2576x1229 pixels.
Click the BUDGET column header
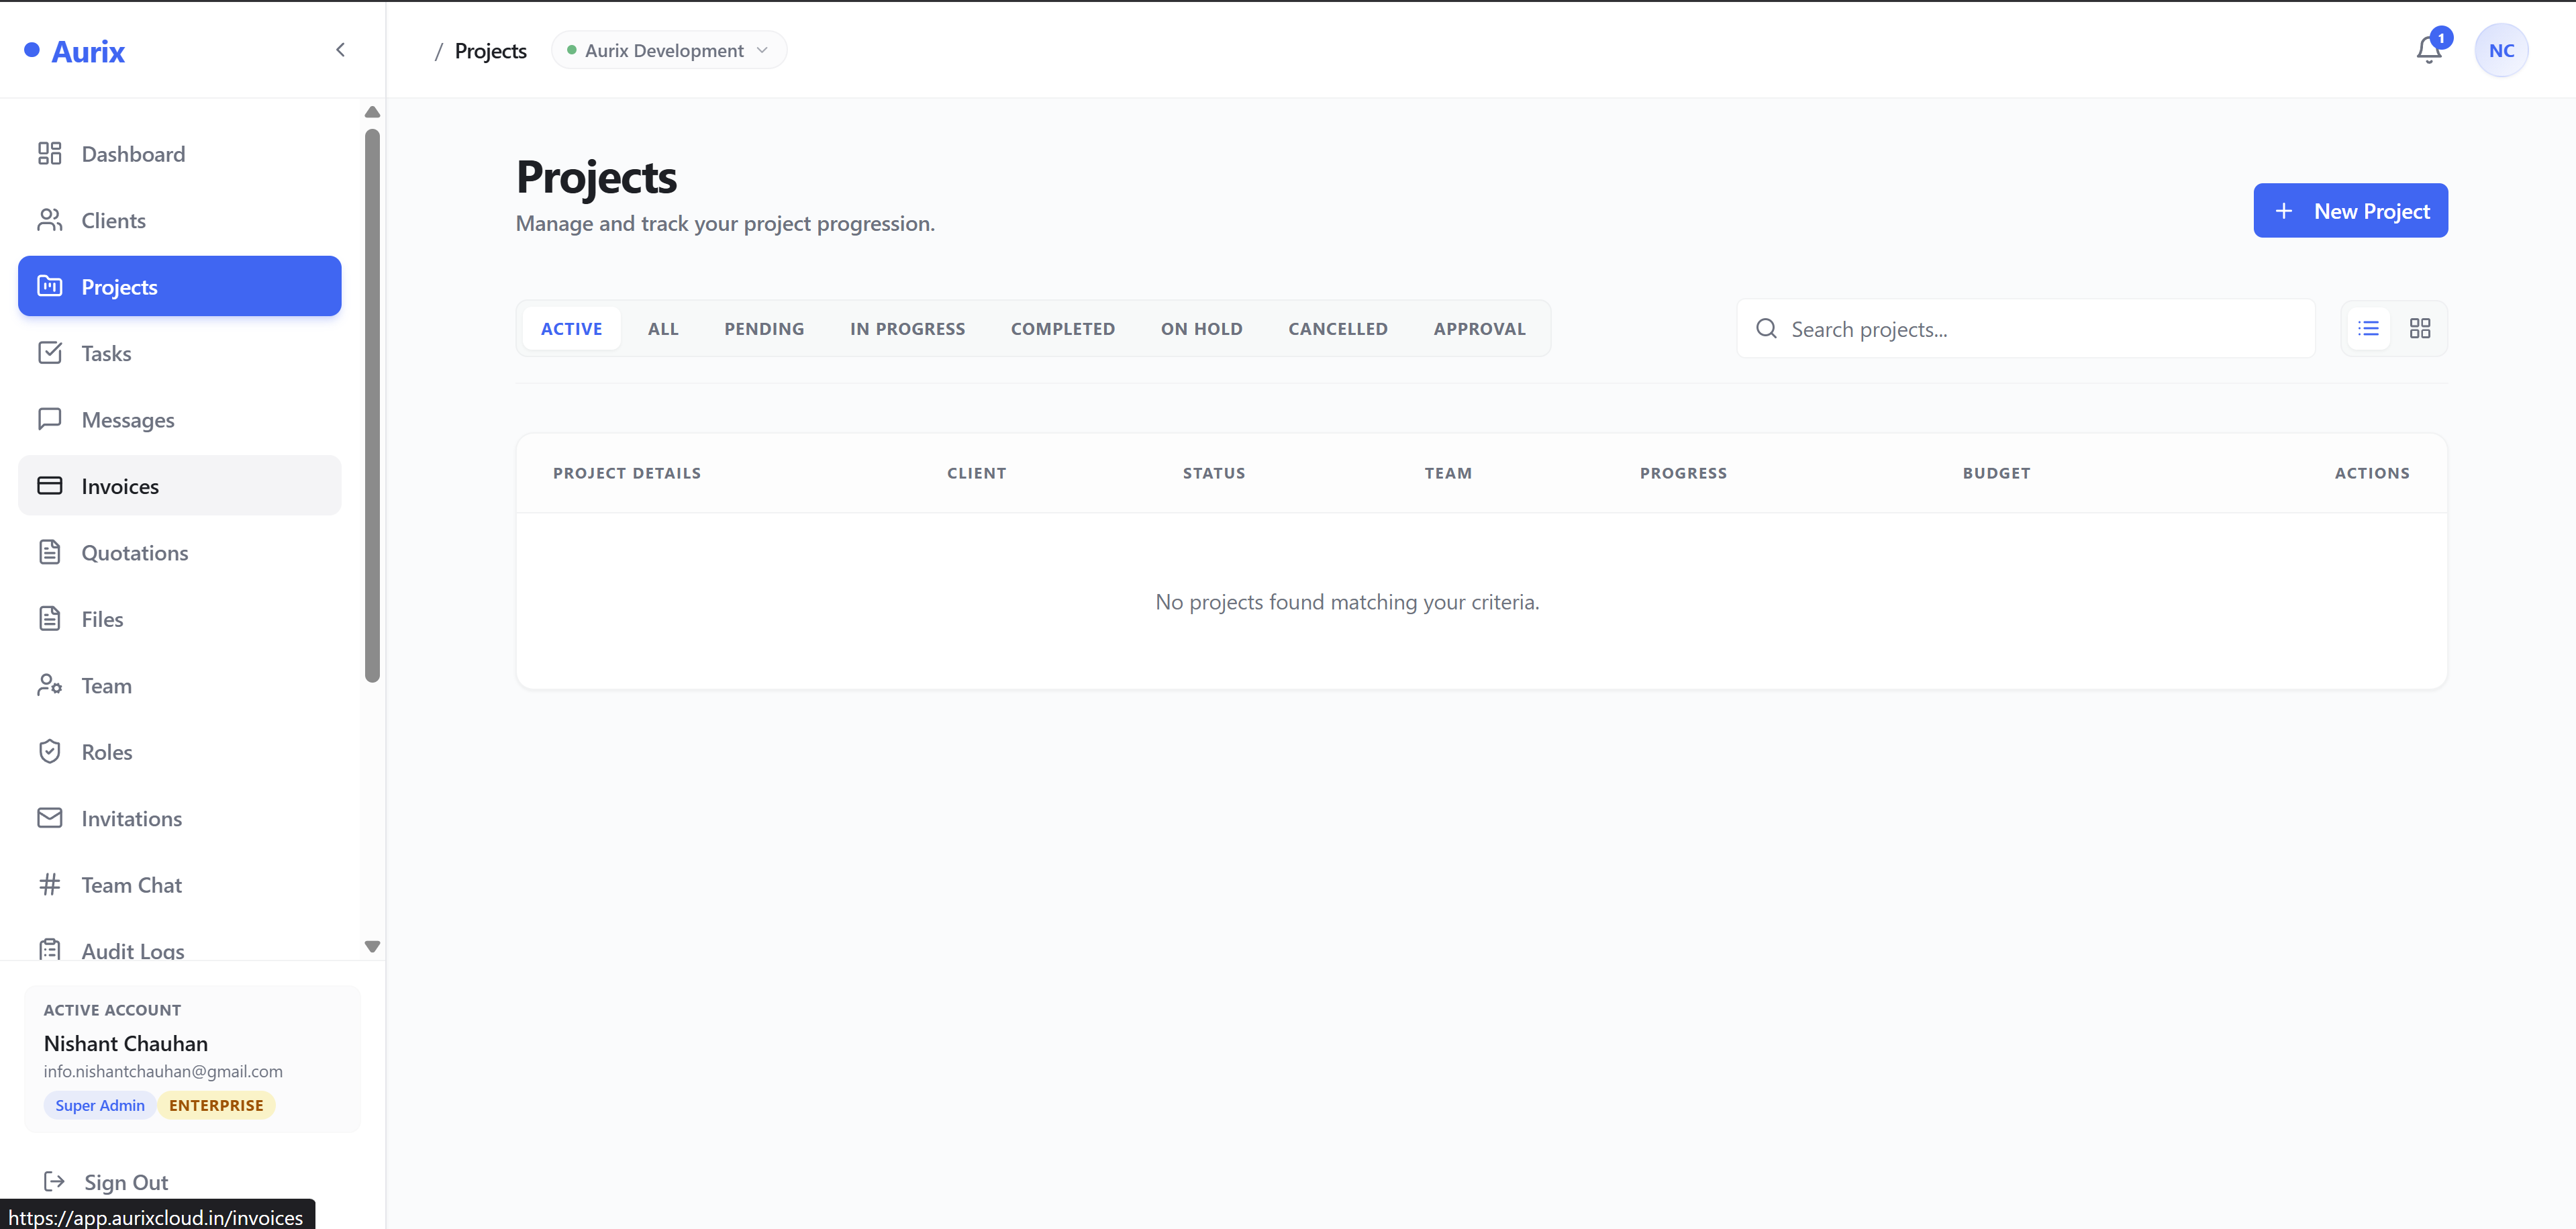click(1996, 473)
